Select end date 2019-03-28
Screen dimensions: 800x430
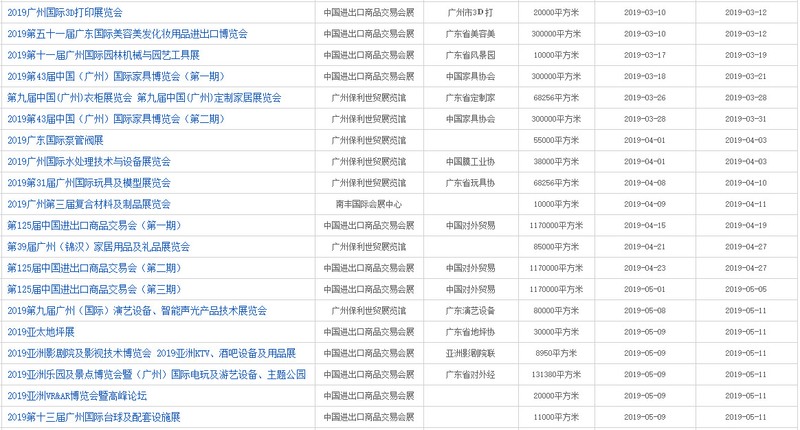[x=746, y=98]
